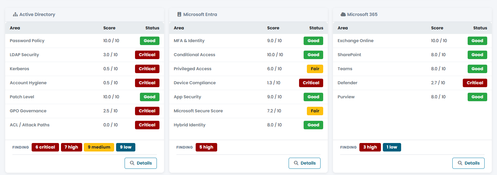The image size is (497, 175).
Task: Click the 3.0 / 10 LDAP Security score
Action: click(x=111, y=55)
